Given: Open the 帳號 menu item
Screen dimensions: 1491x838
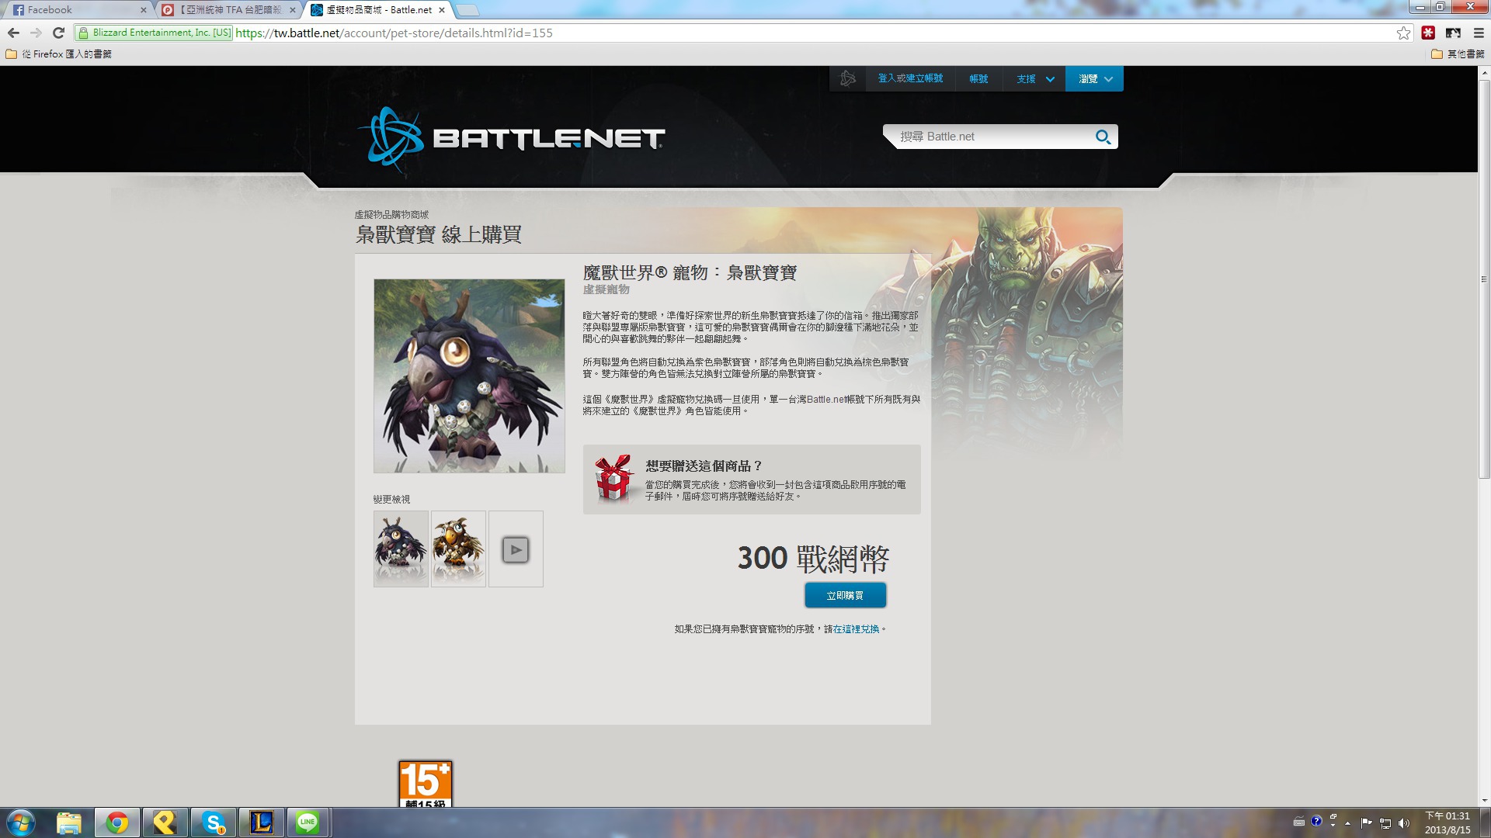Looking at the screenshot, I should (978, 79).
